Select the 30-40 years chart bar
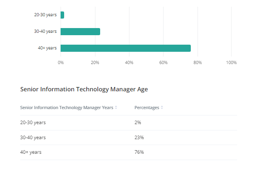Image resolution: width=268 pixels, height=183 pixels. (x=80, y=32)
